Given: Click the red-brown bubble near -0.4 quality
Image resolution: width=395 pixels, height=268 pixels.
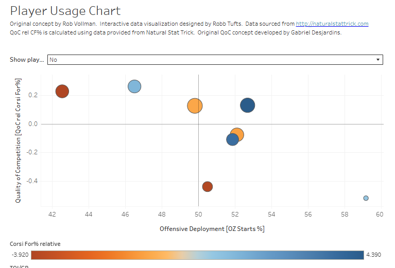Looking at the screenshot, I should [208, 186].
